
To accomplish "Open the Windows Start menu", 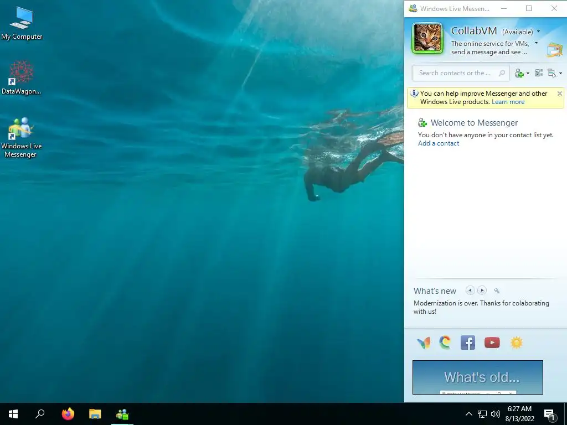I will pyautogui.click(x=13, y=414).
